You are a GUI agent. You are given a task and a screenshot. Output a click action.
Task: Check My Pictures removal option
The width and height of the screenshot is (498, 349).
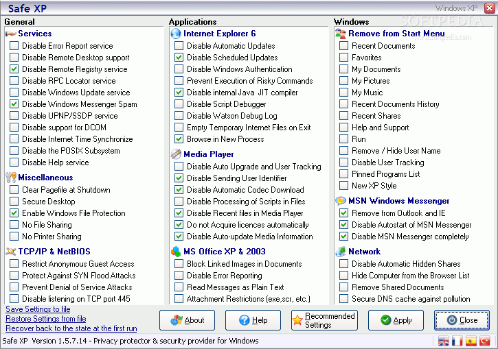point(343,81)
